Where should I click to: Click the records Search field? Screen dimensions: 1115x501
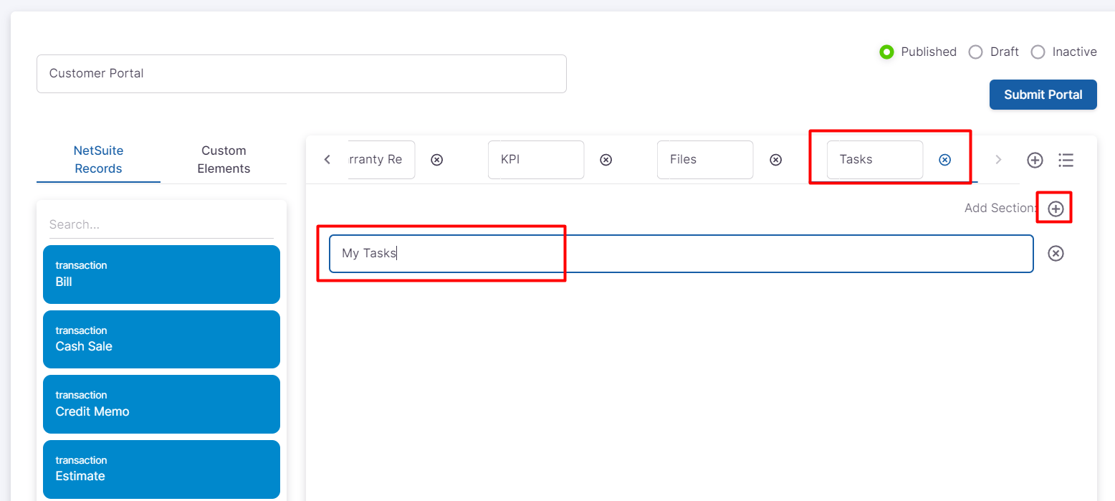click(x=161, y=224)
